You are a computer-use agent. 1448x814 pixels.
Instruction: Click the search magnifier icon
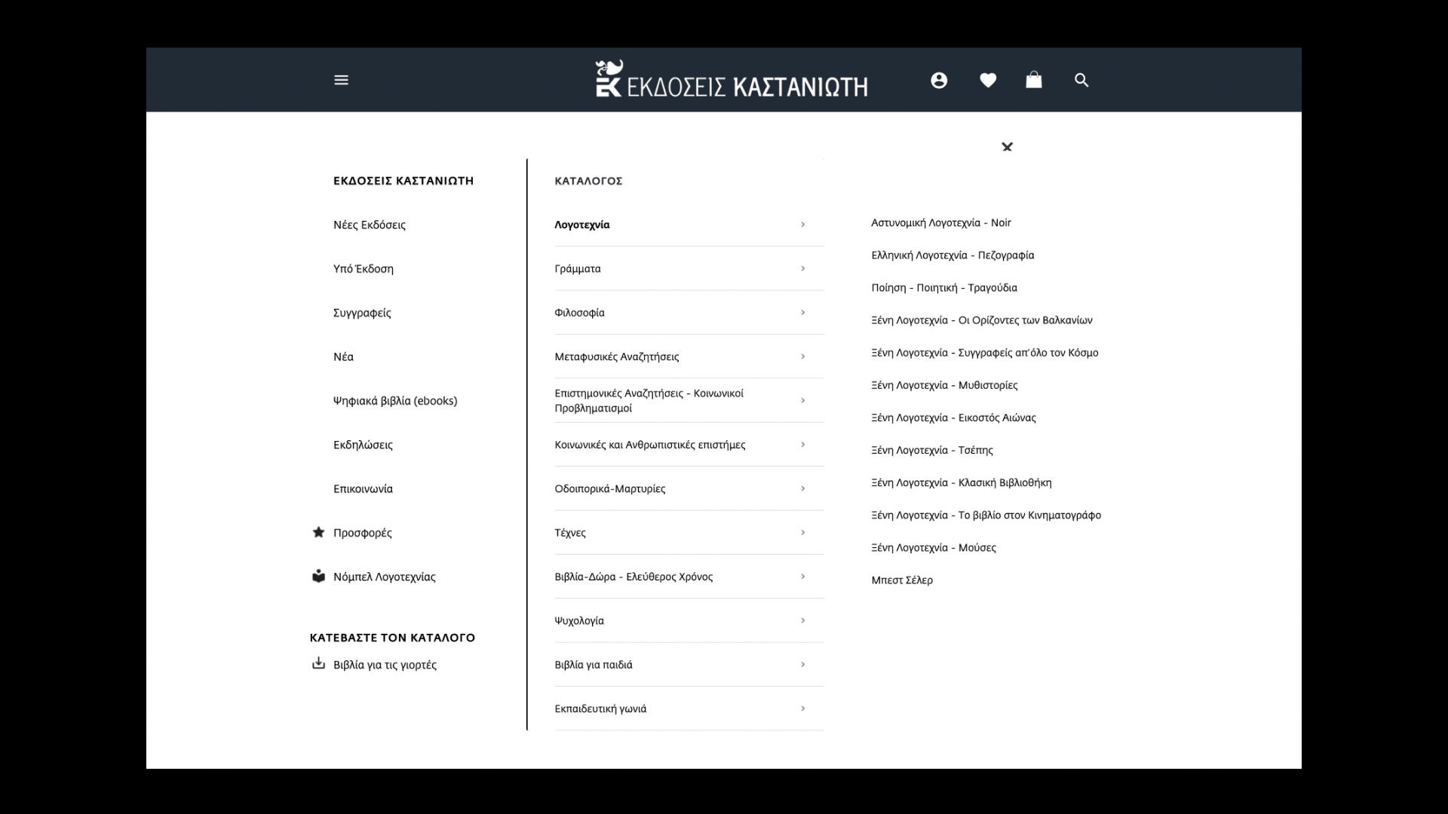pos(1081,80)
